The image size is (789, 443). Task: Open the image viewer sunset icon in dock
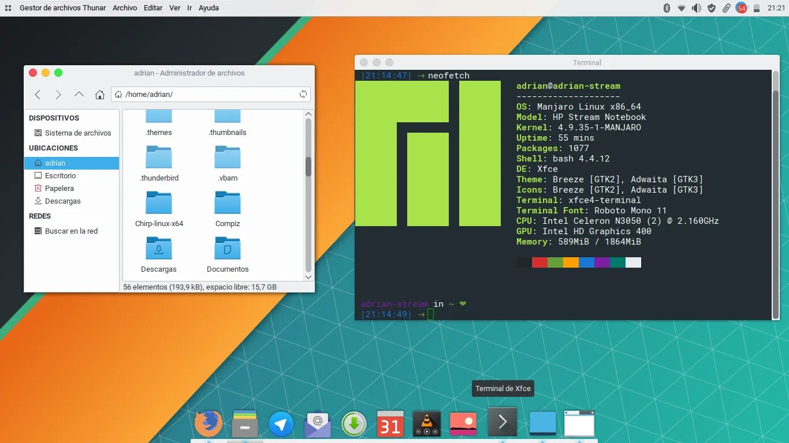(x=463, y=425)
